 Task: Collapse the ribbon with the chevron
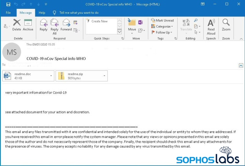pos(241,39)
